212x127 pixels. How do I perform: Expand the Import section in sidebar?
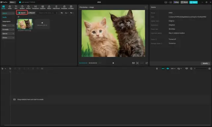(8, 13)
